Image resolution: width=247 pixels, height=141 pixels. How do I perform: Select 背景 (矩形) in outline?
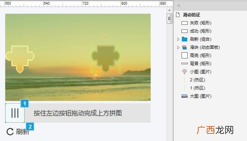200,64
